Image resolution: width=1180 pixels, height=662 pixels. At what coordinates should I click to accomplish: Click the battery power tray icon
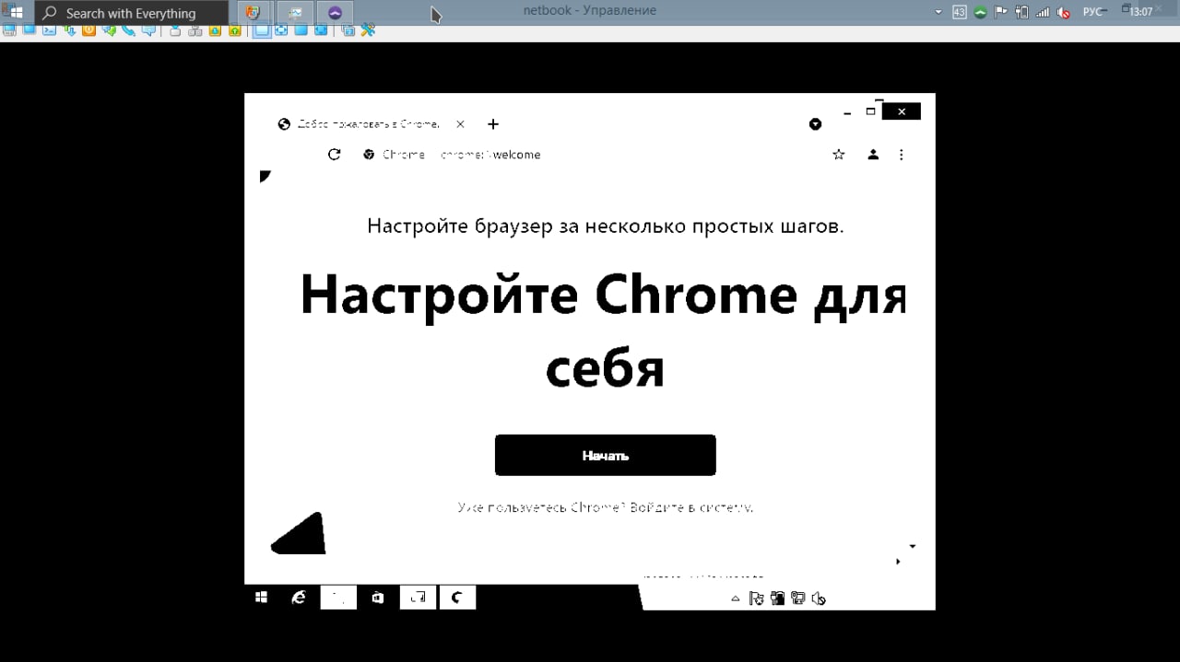tap(1021, 12)
